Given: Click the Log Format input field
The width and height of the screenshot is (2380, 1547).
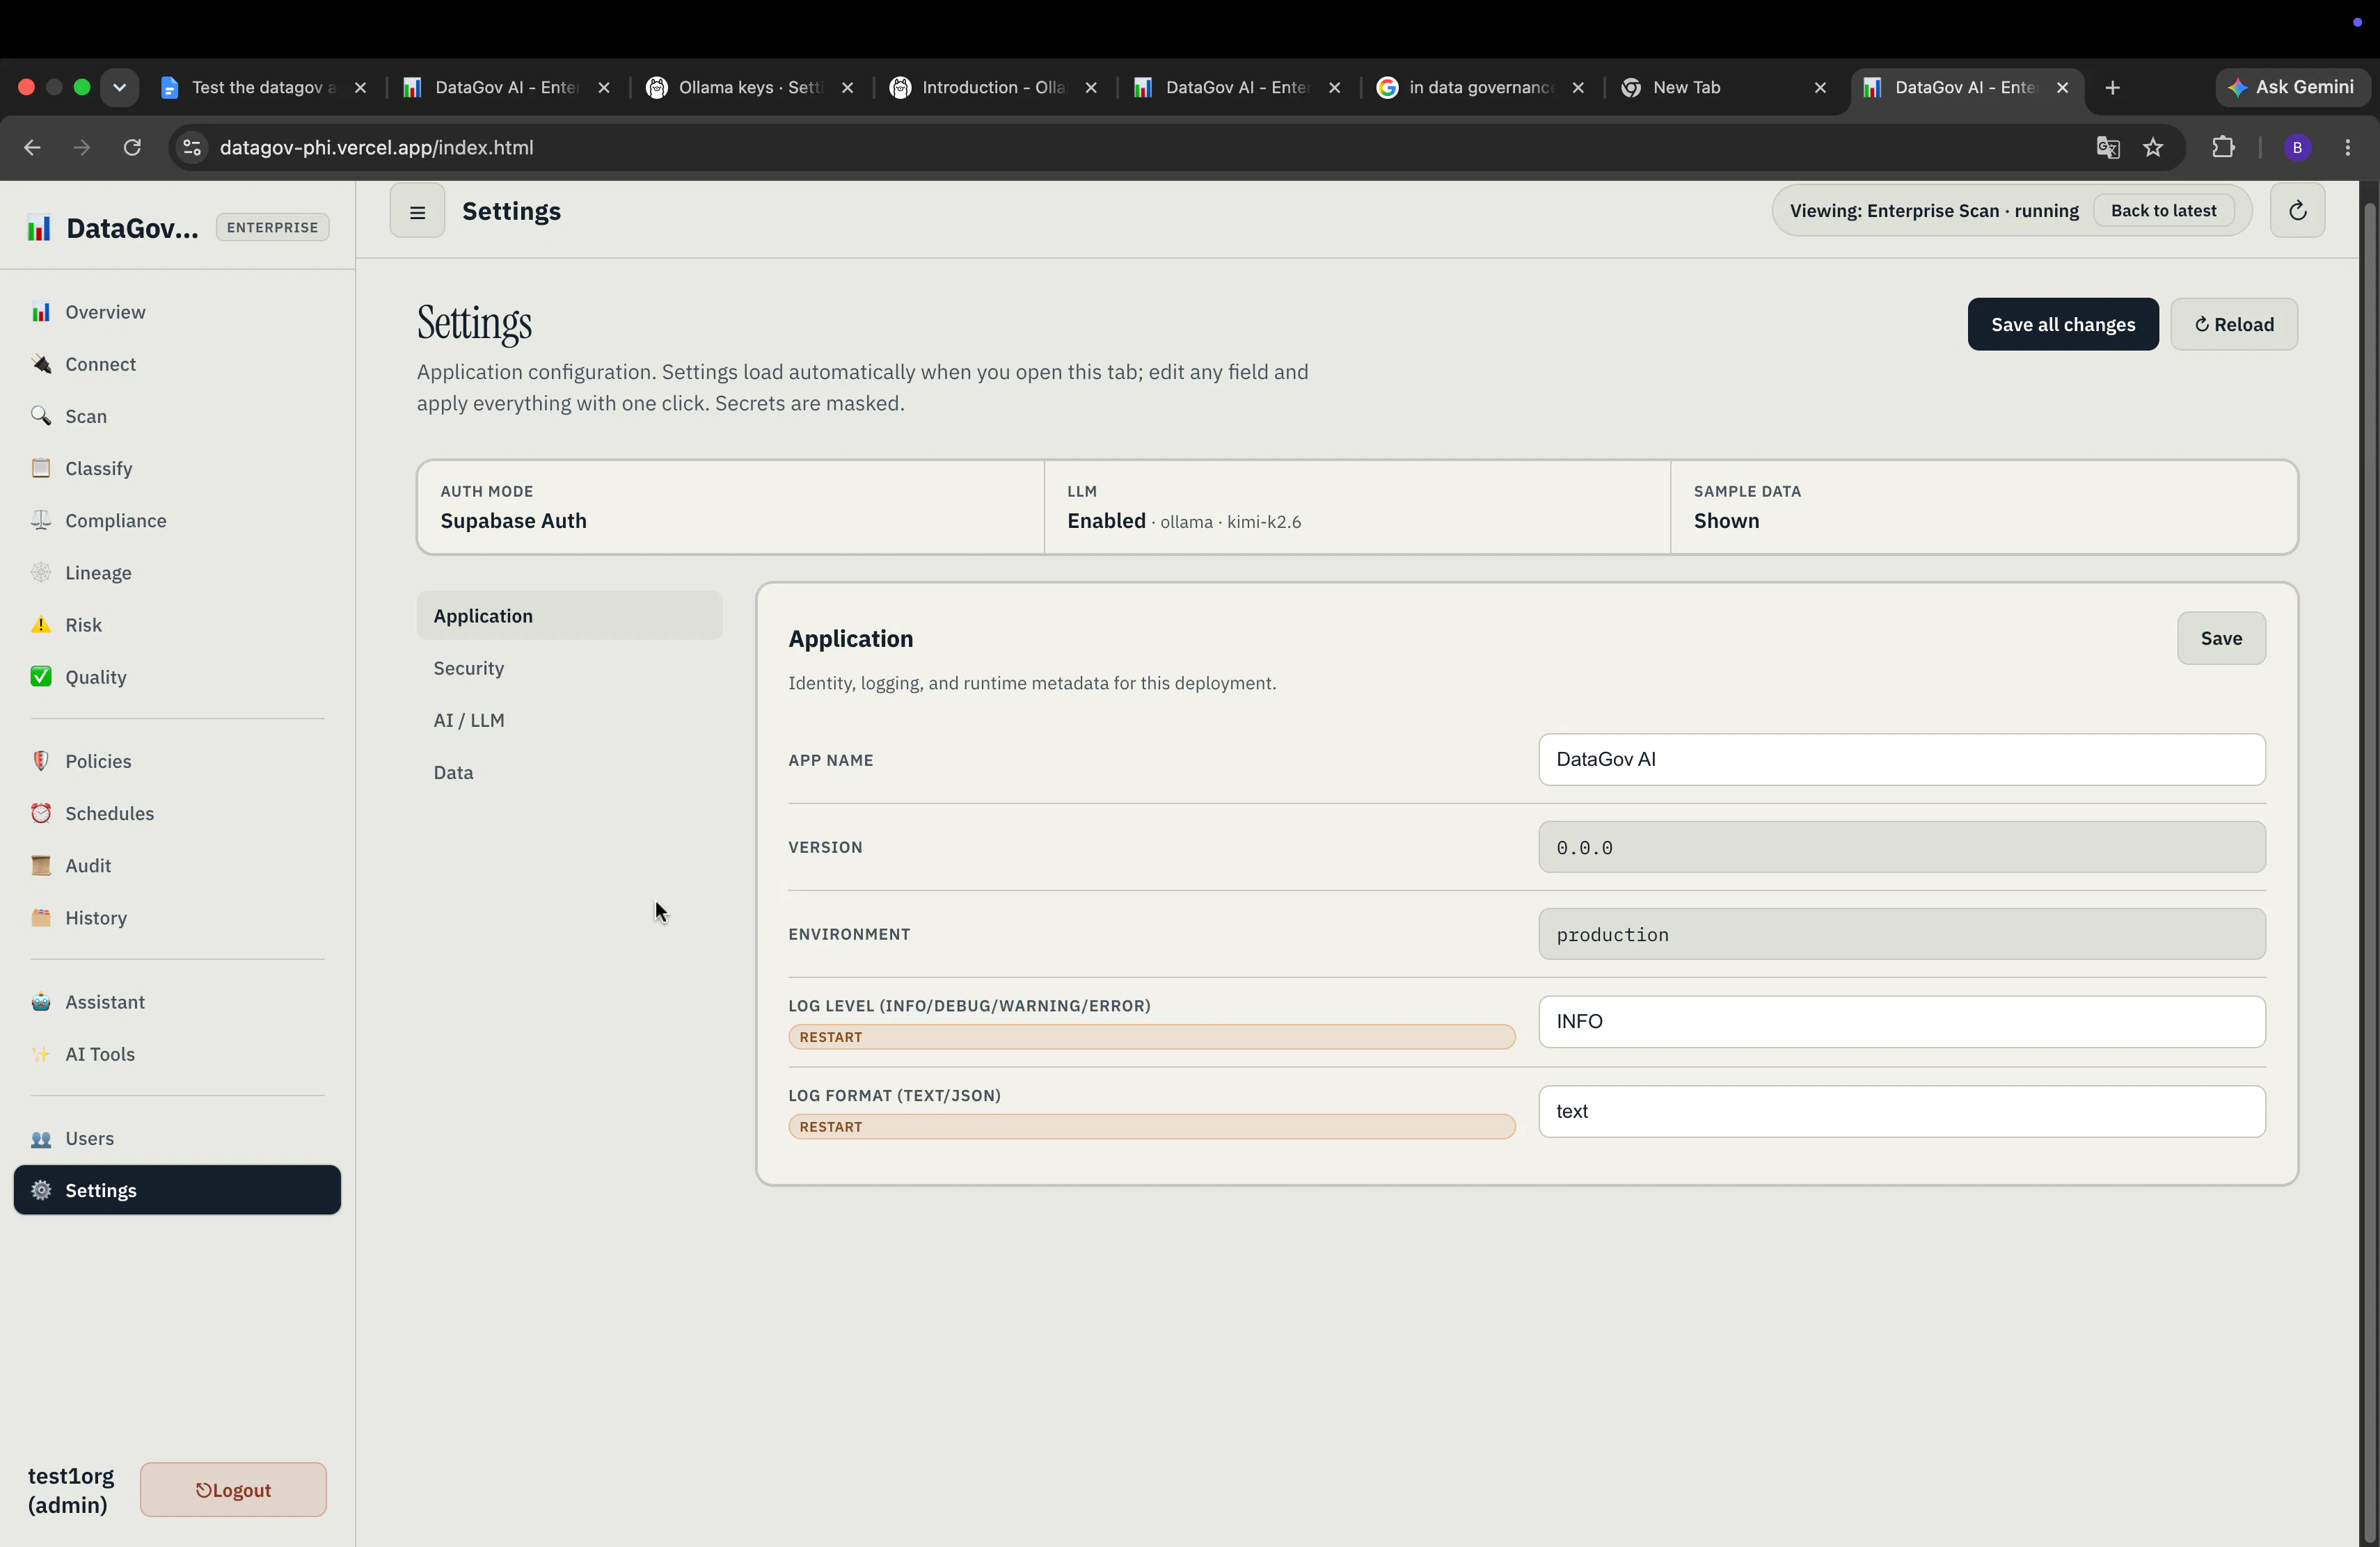Looking at the screenshot, I should click(x=1901, y=1112).
